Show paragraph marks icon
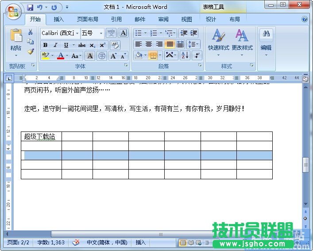 click(x=197, y=55)
